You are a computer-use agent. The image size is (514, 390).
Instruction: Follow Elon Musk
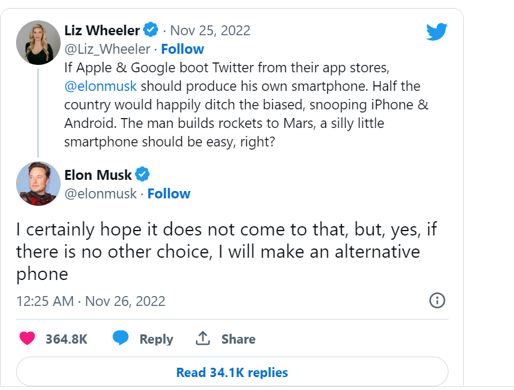(x=169, y=193)
